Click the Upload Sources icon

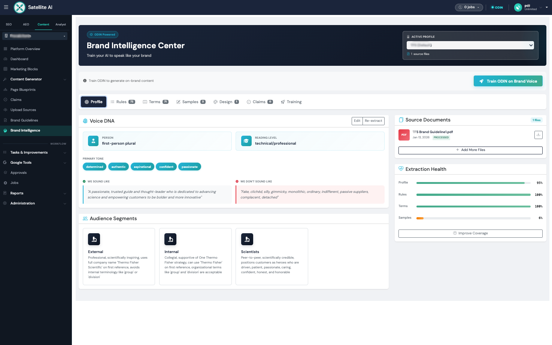click(5, 110)
